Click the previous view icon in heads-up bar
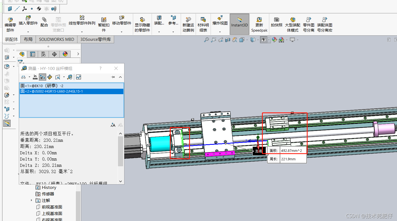This screenshot has width=397, height=221. [221, 40]
